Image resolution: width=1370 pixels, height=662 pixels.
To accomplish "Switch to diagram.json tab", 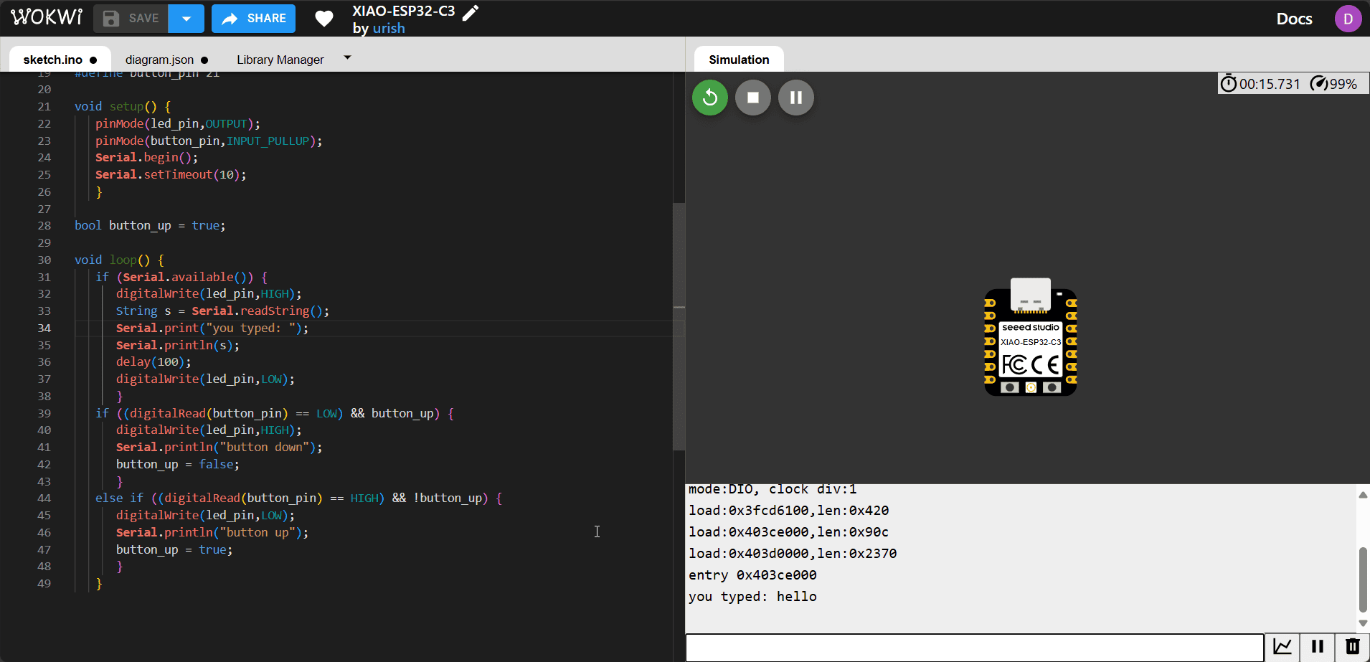I will 166,60.
